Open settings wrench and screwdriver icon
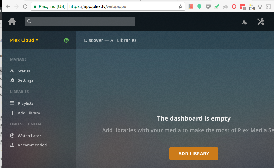274x168 pixels. click(x=261, y=22)
